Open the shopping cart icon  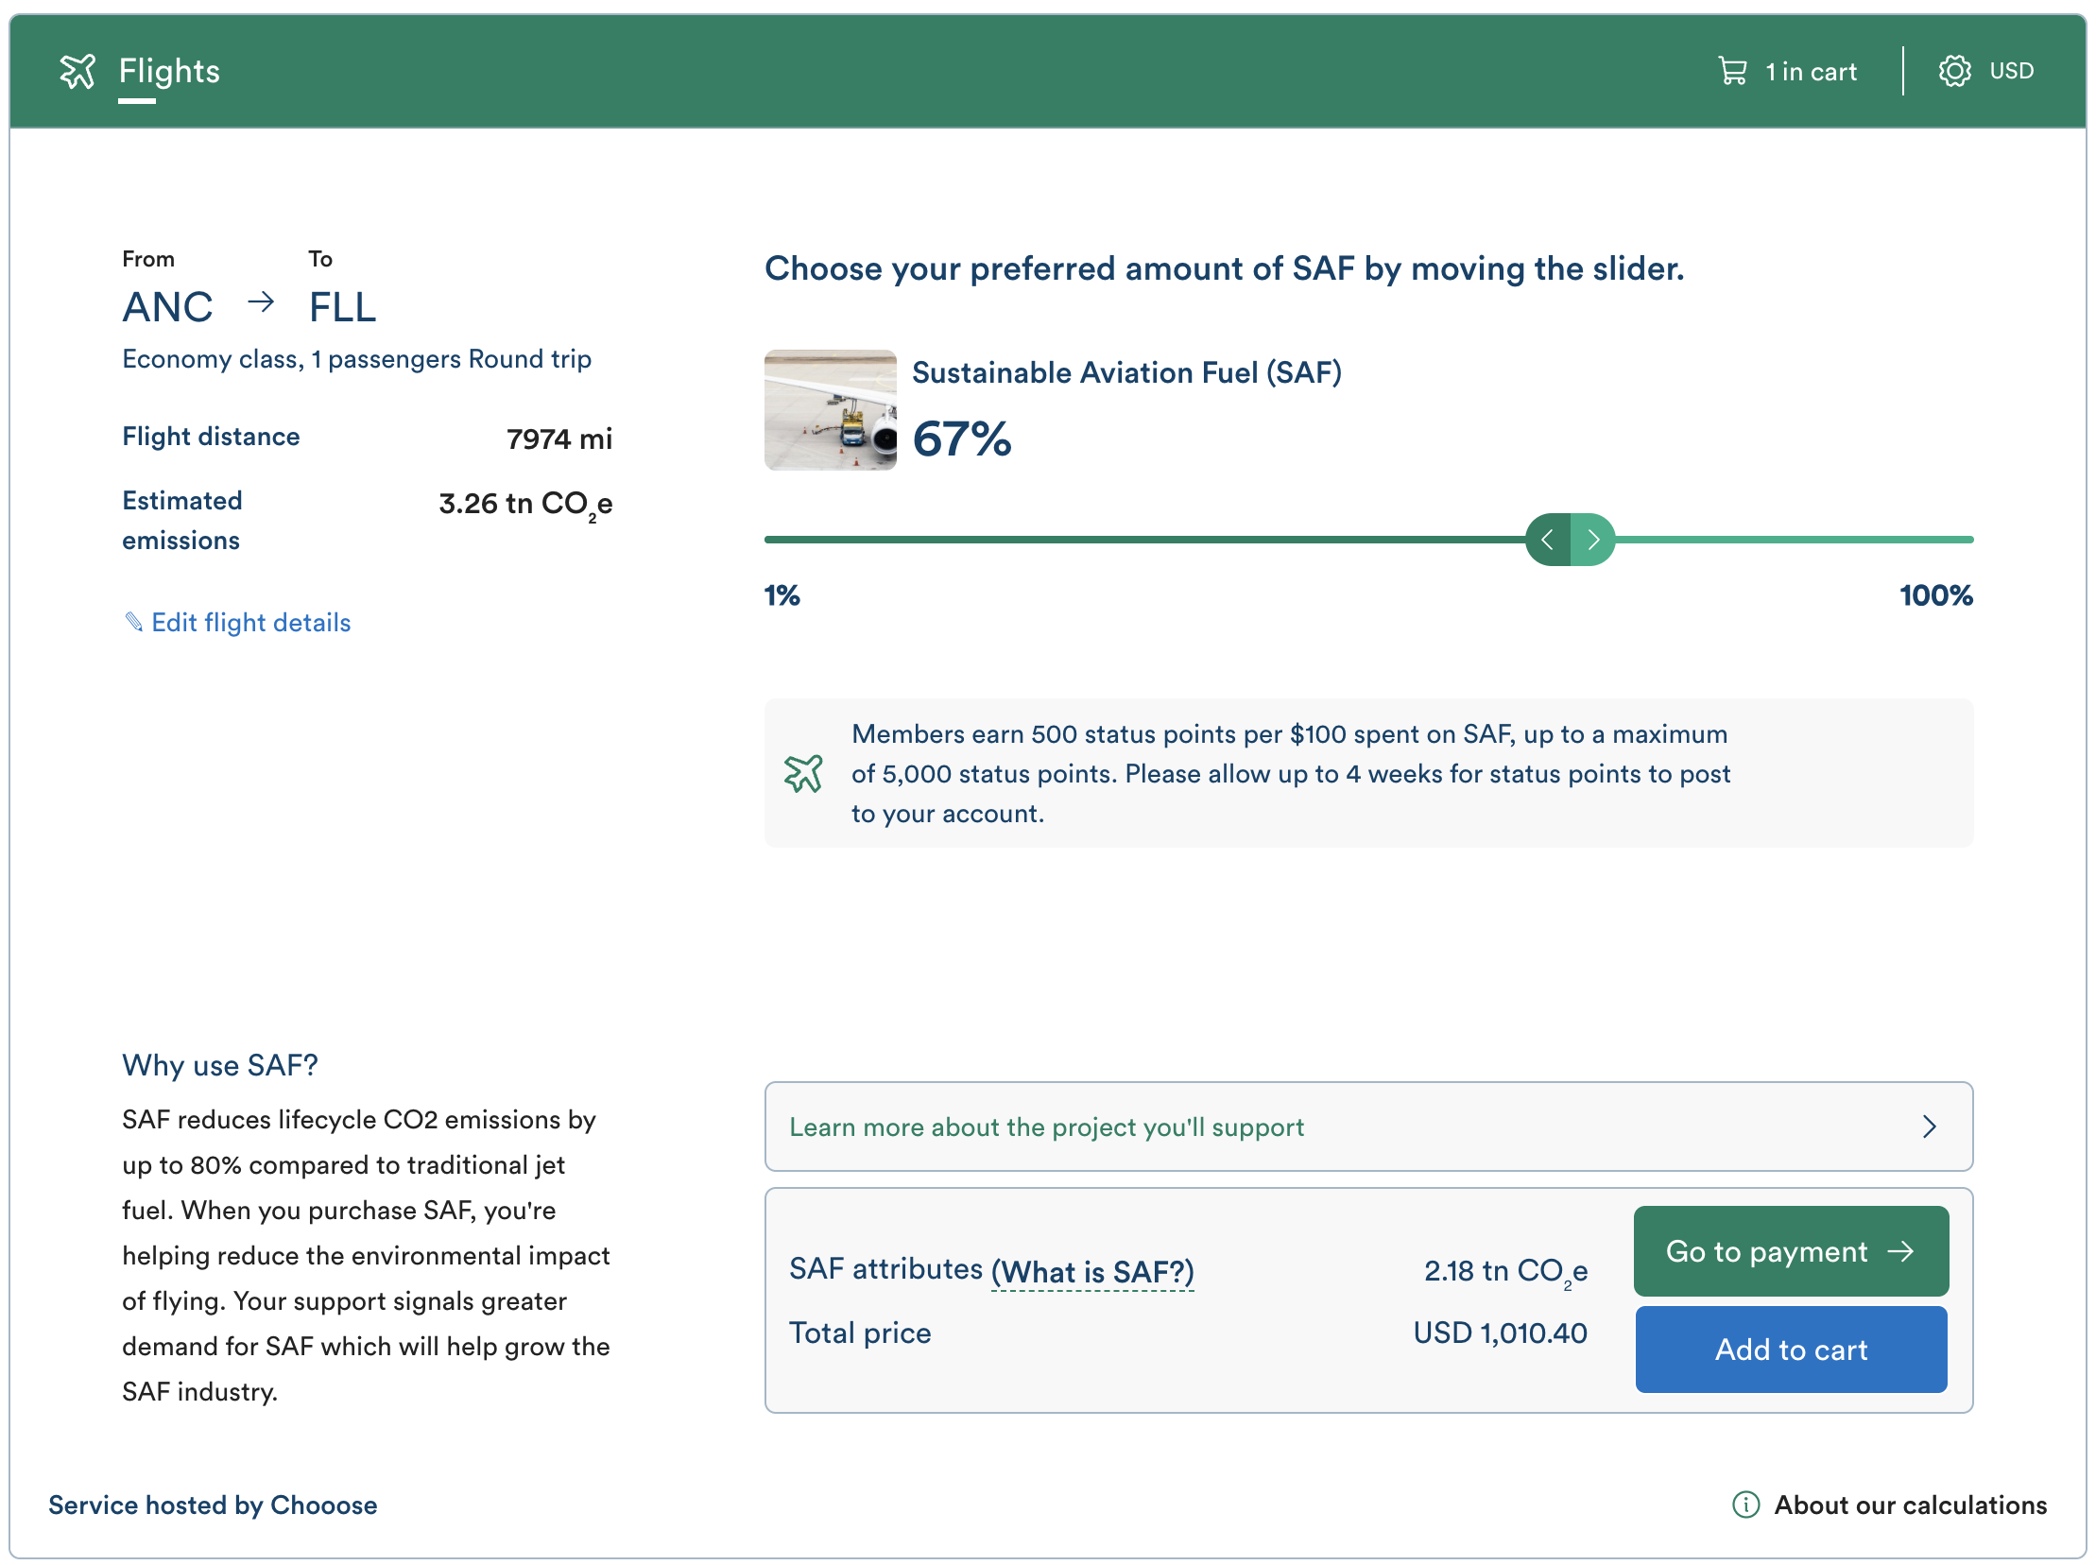(x=1733, y=69)
